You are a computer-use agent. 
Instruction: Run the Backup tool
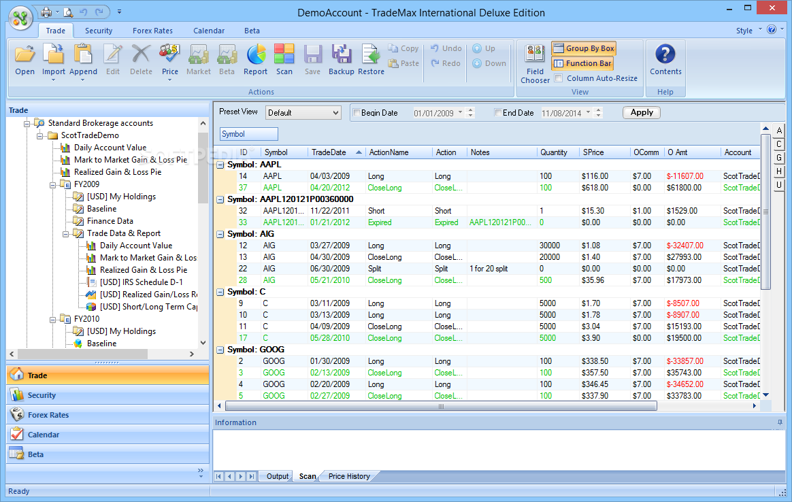click(342, 60)
